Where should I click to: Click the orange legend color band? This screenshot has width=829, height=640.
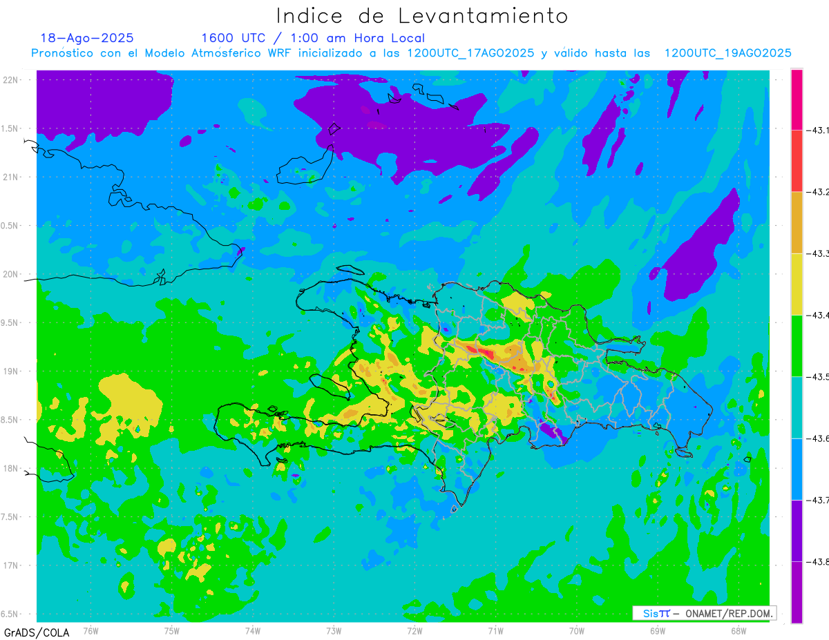797,222
